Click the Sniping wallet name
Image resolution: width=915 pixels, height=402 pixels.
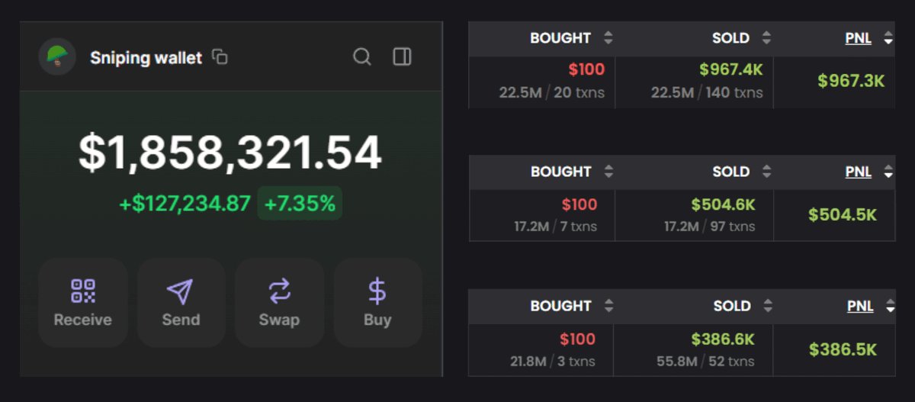tap(146, 57)
